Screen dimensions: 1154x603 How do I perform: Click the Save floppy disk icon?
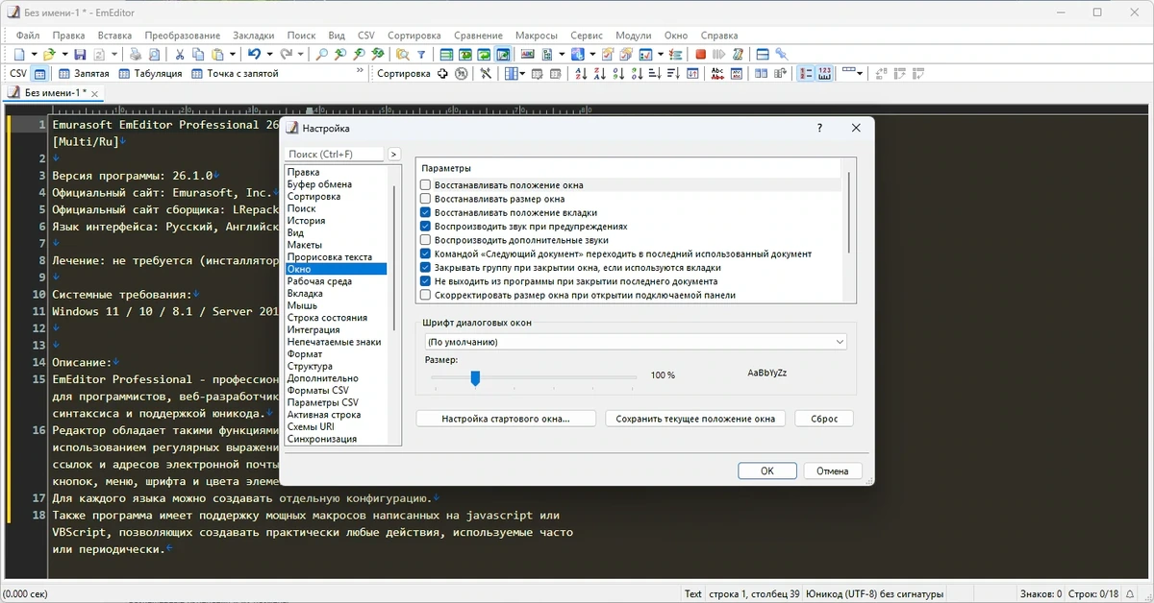point(80,54)
